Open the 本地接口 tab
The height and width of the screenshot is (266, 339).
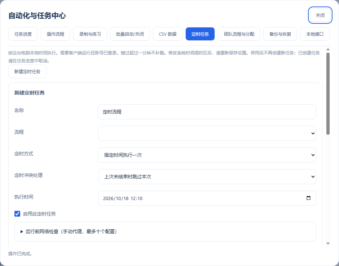[x=314, y=34]
